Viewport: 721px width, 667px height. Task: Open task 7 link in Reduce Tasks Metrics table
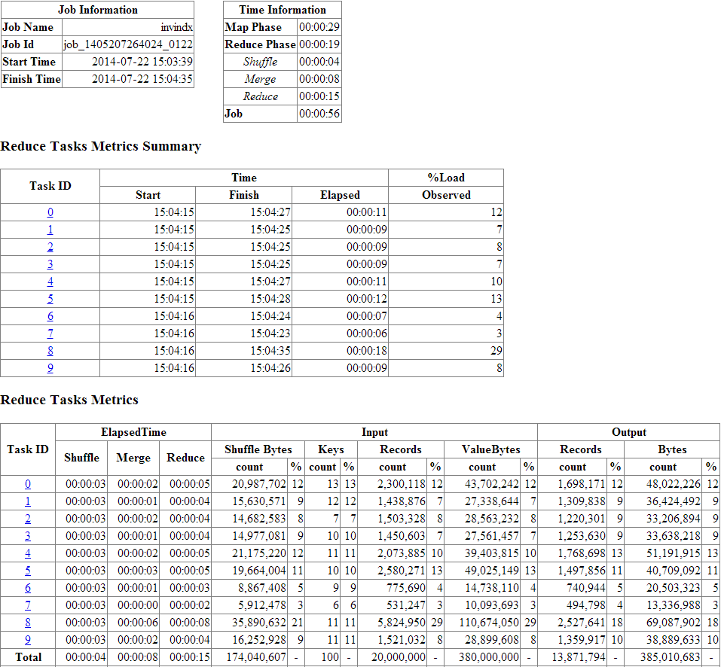coord(28,605)
